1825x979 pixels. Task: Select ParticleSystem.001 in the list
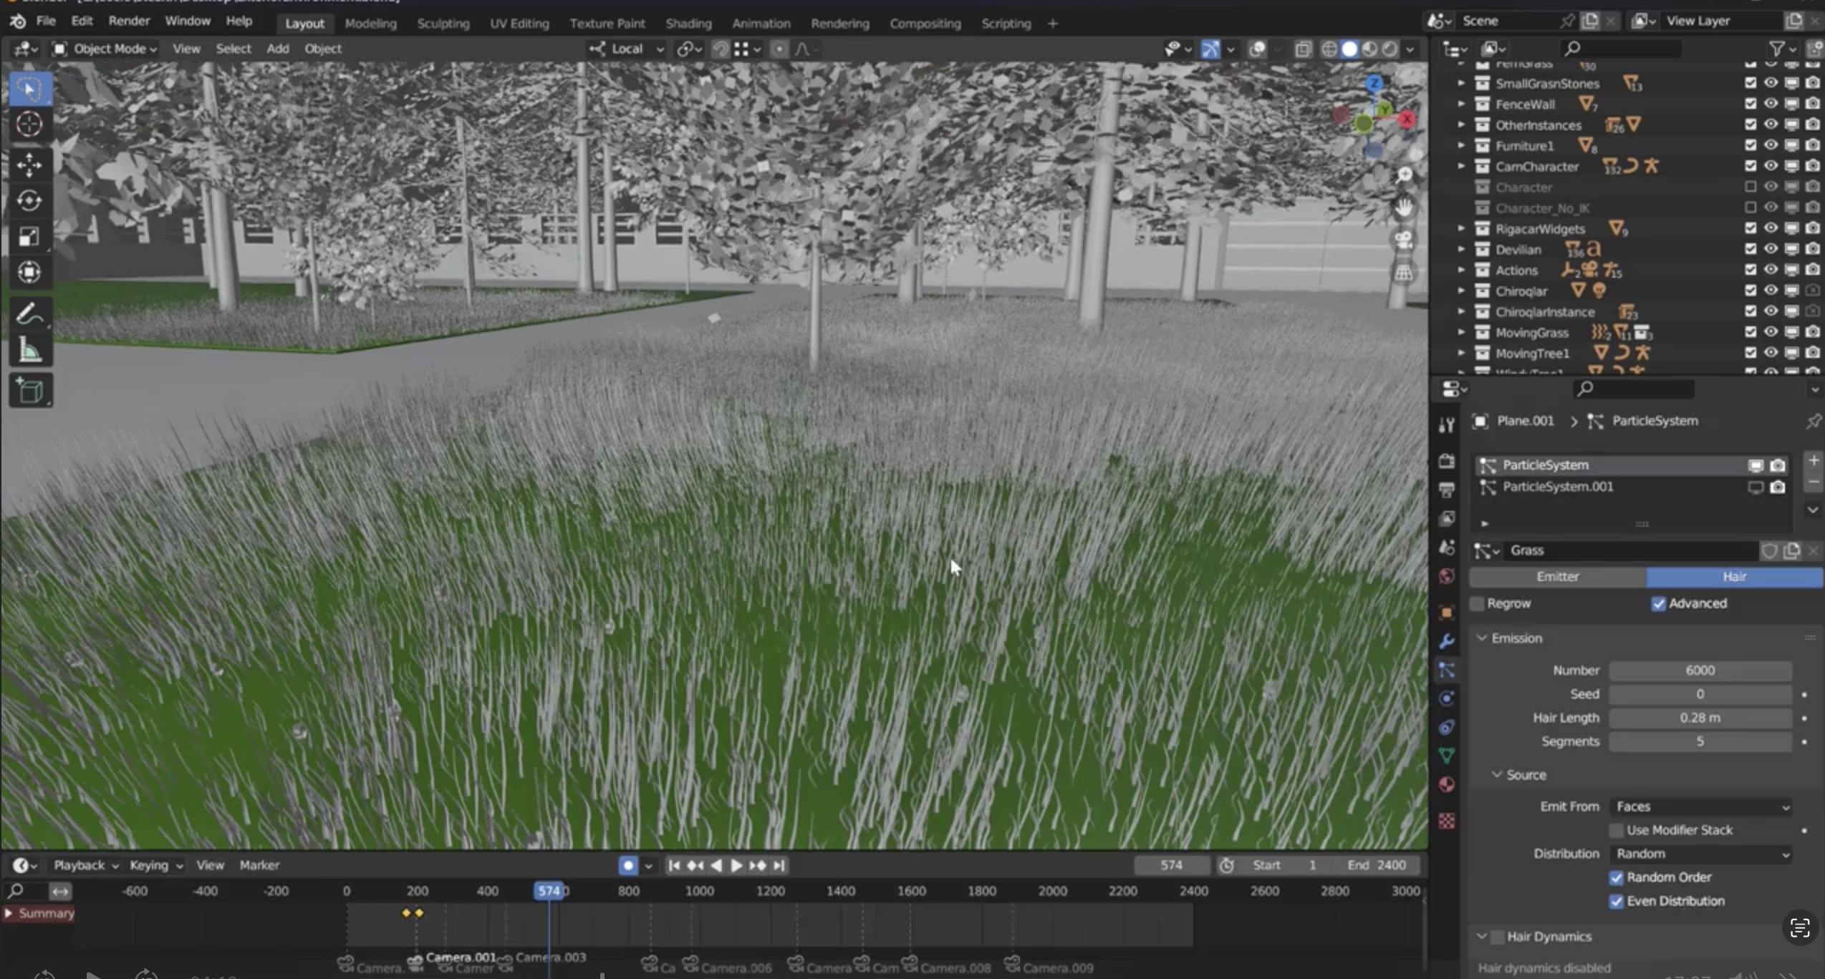click(1557, 487)
